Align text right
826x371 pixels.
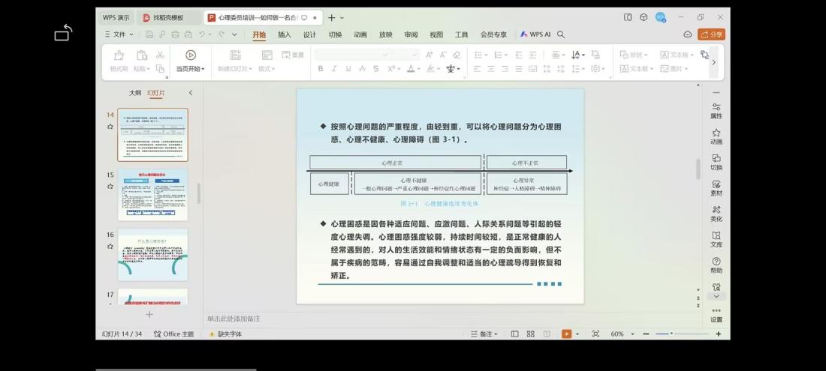pyautogui.click(x=505, y=68)
